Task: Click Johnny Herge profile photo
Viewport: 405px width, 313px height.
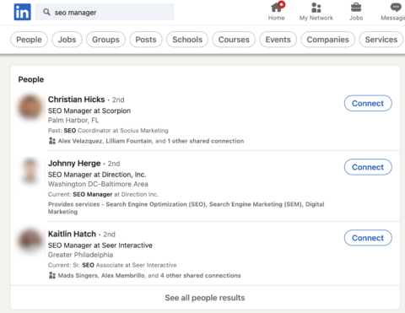Action: point(30,170)
